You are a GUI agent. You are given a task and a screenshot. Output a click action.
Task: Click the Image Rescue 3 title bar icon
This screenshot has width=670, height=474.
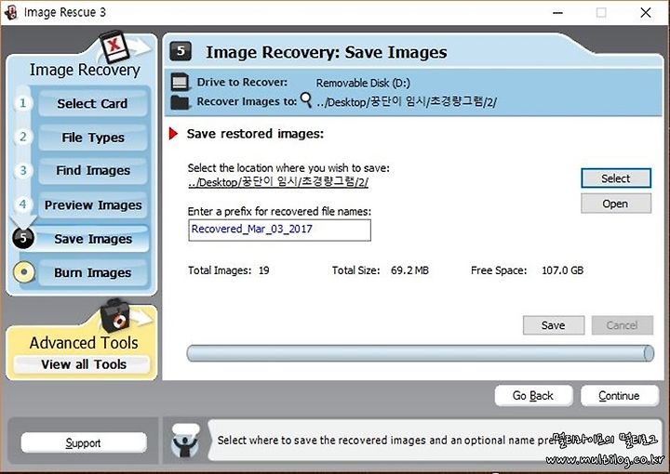(x=10, y=12)
